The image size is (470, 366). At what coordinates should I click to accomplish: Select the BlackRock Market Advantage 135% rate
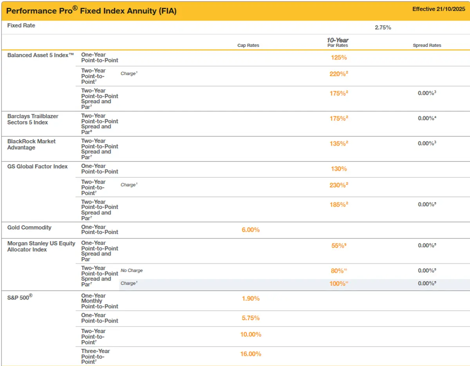(337, 143)
